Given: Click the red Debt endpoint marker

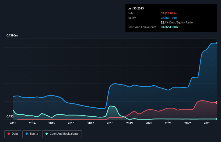Looking at the screenshot, I should tap(216, 102).
